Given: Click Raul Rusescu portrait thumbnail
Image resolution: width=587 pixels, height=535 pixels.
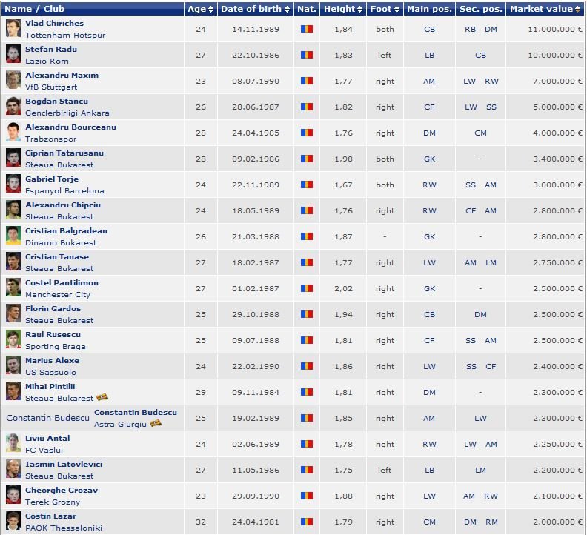Looking at the screenshot, I should 13,339.
